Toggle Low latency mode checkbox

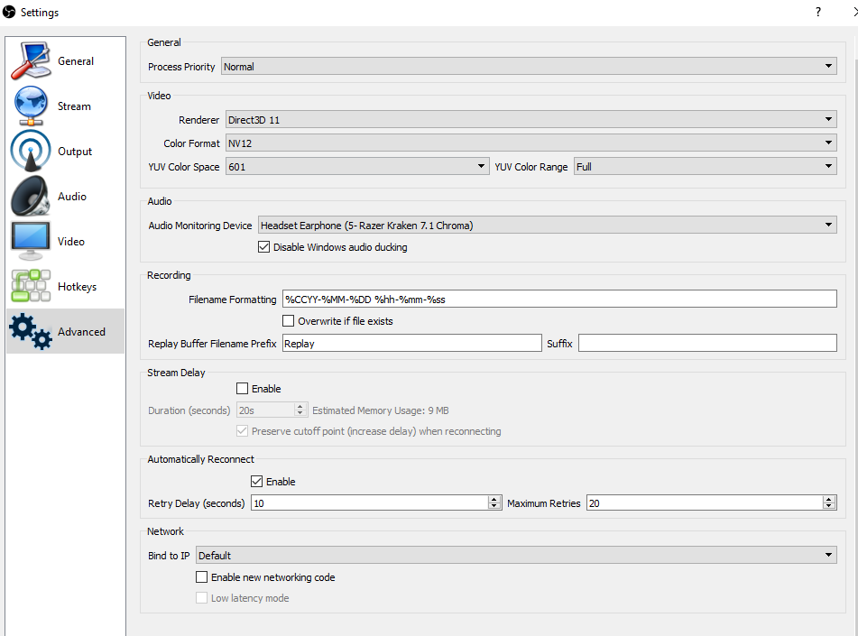tap(202, 598)
